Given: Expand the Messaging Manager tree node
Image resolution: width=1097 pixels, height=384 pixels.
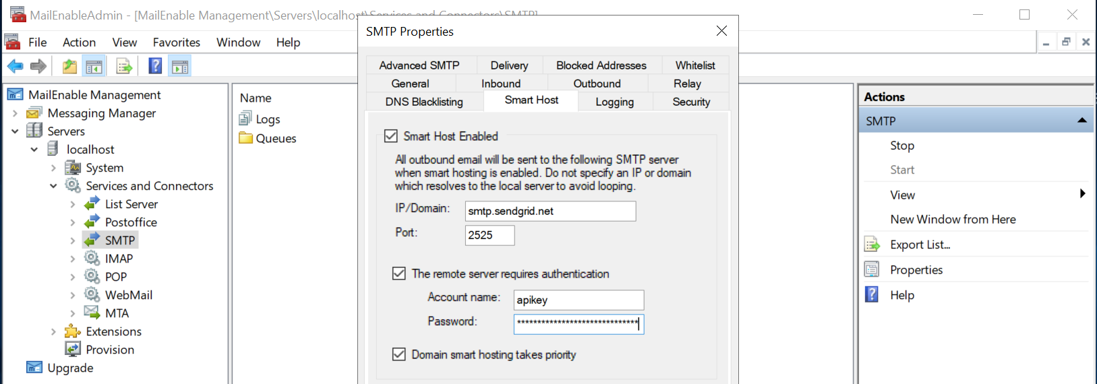Looking at the screenshot, I should [x=15, y=113].
